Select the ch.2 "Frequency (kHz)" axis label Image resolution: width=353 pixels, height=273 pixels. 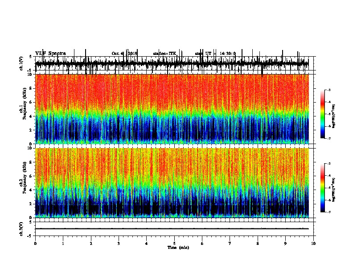pyautogui.click(x=25, y=178)
